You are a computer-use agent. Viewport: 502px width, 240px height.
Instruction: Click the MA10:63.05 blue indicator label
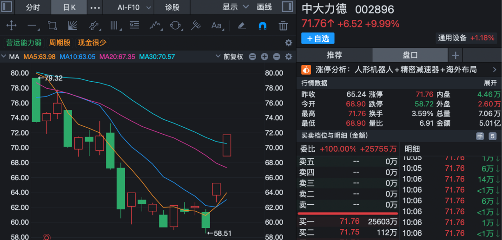coord(78,57)
